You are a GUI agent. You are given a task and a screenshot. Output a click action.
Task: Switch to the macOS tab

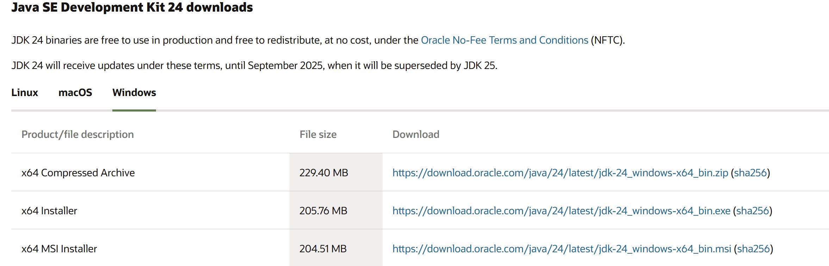(75, 93)
